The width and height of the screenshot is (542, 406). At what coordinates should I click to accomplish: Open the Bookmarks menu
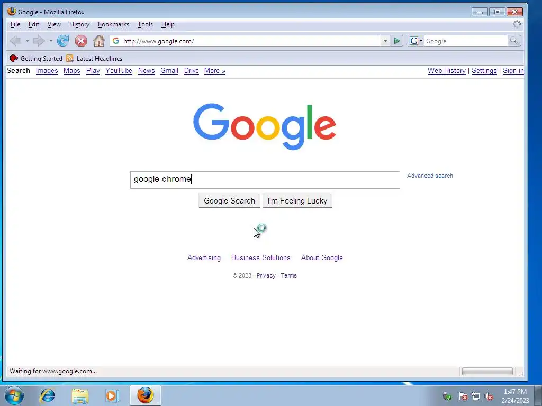click(x=113, y=24)
